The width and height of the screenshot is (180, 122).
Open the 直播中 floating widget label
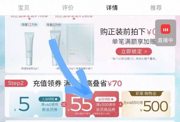coord(165,40)
